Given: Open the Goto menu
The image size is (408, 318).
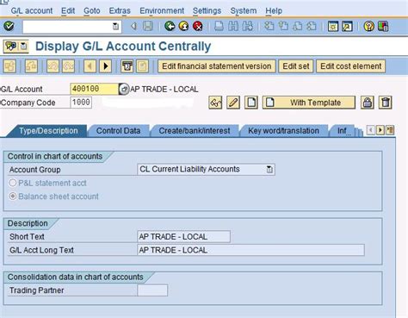Looking at the screenshot, I should 92,11.
